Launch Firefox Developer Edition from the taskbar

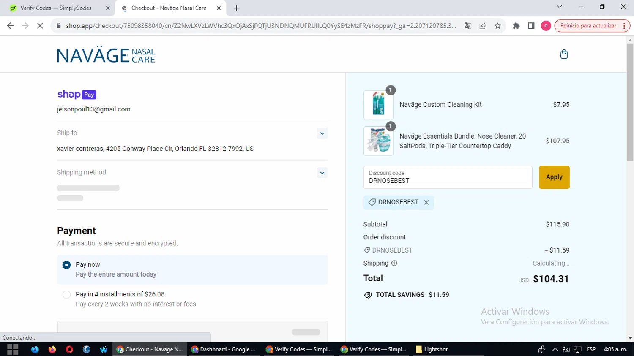pos(35,349)
